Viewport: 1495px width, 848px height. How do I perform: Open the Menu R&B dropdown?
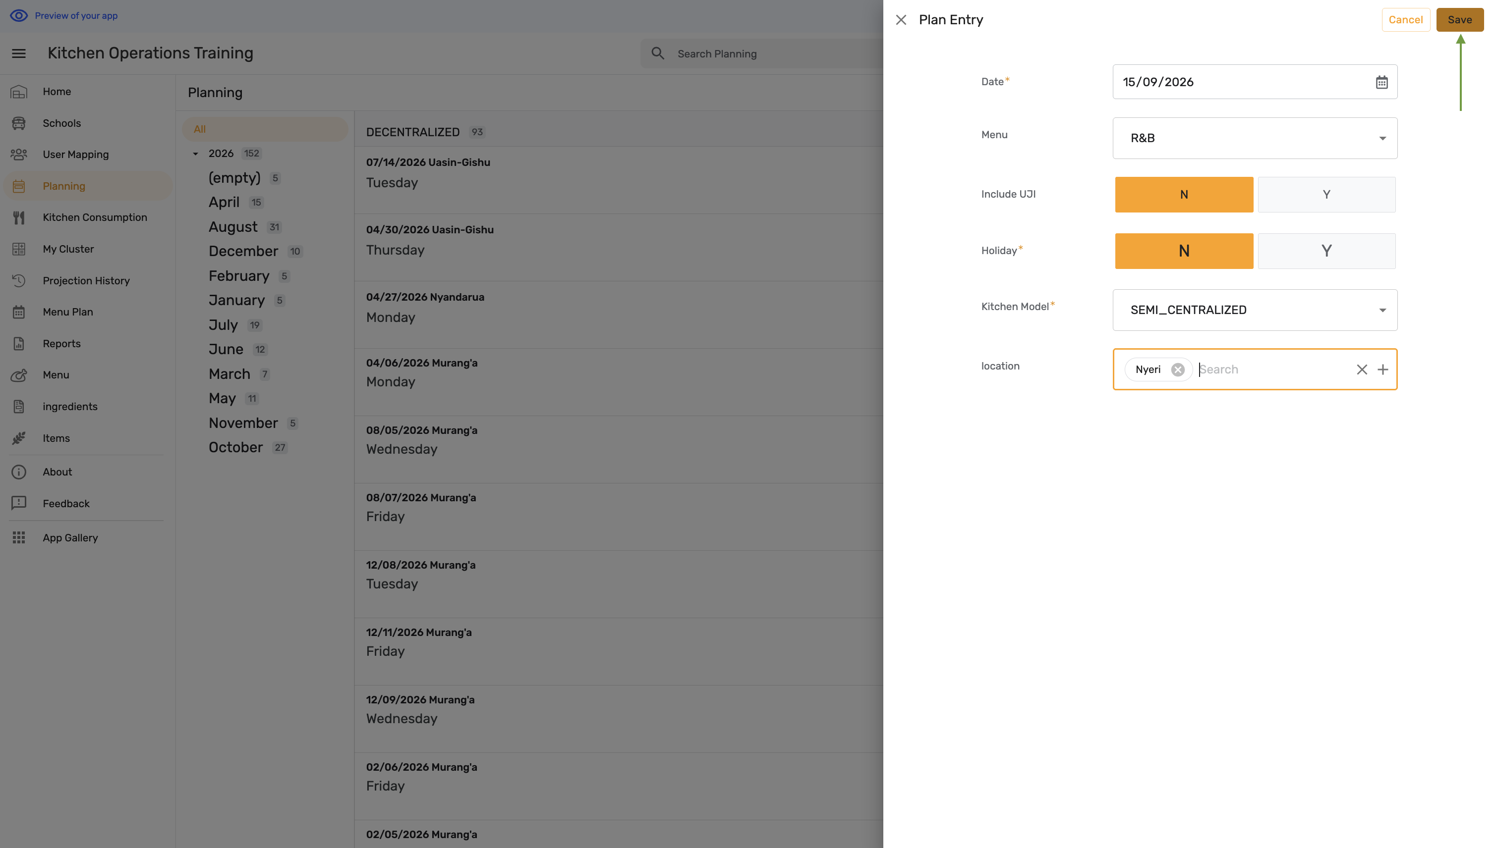click(1254, 138)
